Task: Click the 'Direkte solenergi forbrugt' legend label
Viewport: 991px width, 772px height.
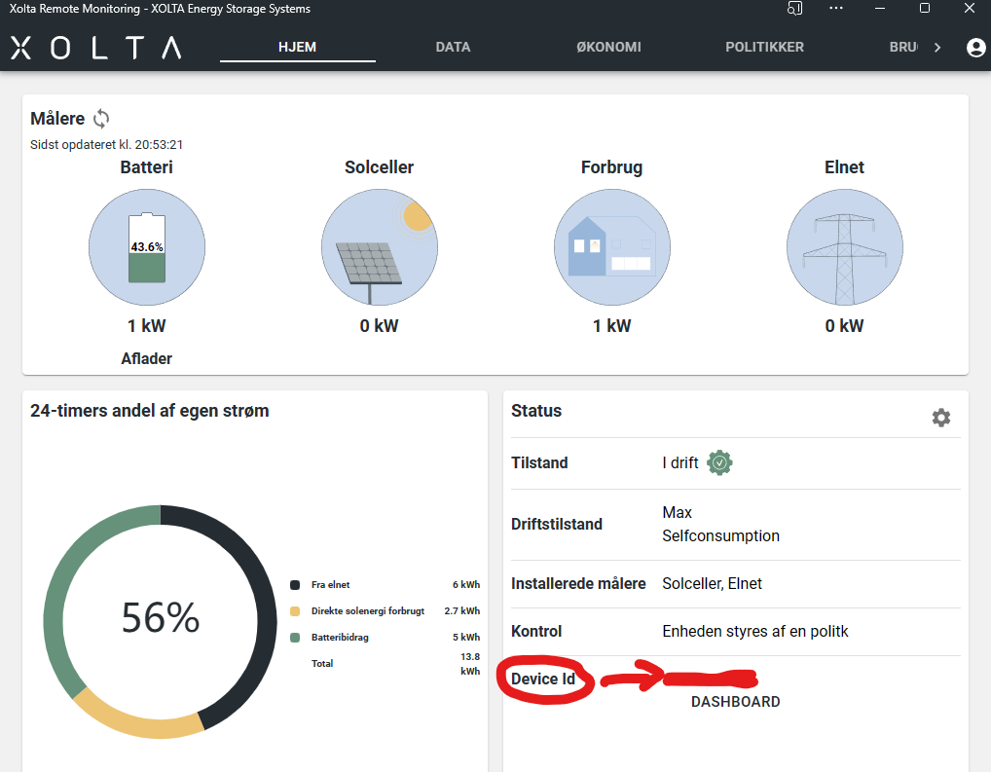Action: [x=368, y=610]
